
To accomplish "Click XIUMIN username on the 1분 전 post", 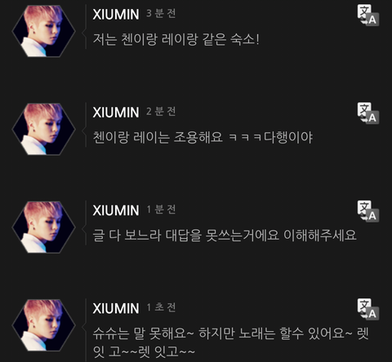I will point(116,210).
